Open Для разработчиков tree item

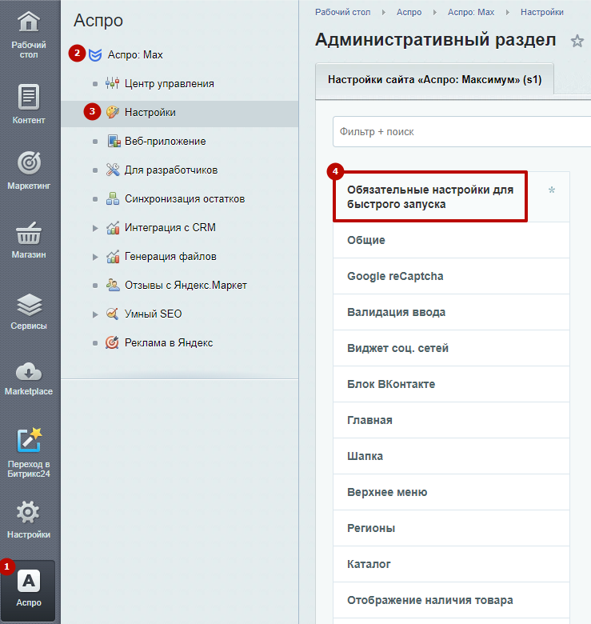click(171, 170)
